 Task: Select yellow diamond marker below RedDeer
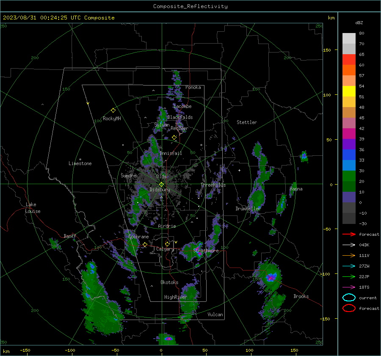point(174,138)
